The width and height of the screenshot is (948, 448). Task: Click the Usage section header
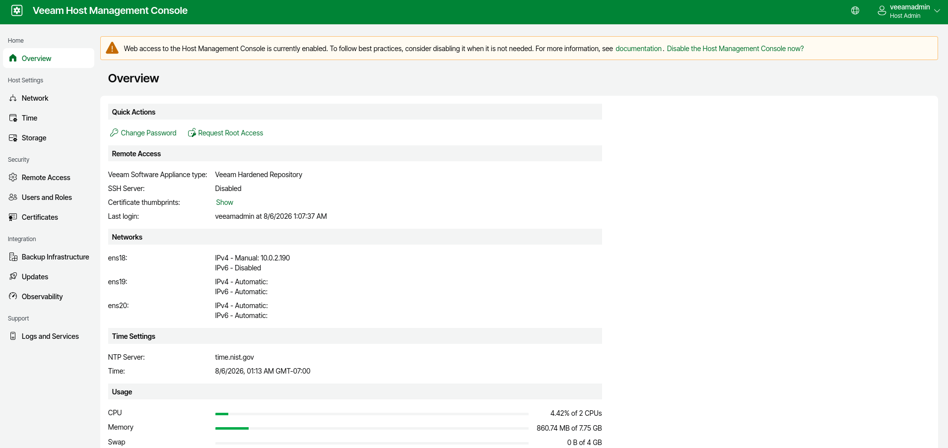(x=355, y=392)
